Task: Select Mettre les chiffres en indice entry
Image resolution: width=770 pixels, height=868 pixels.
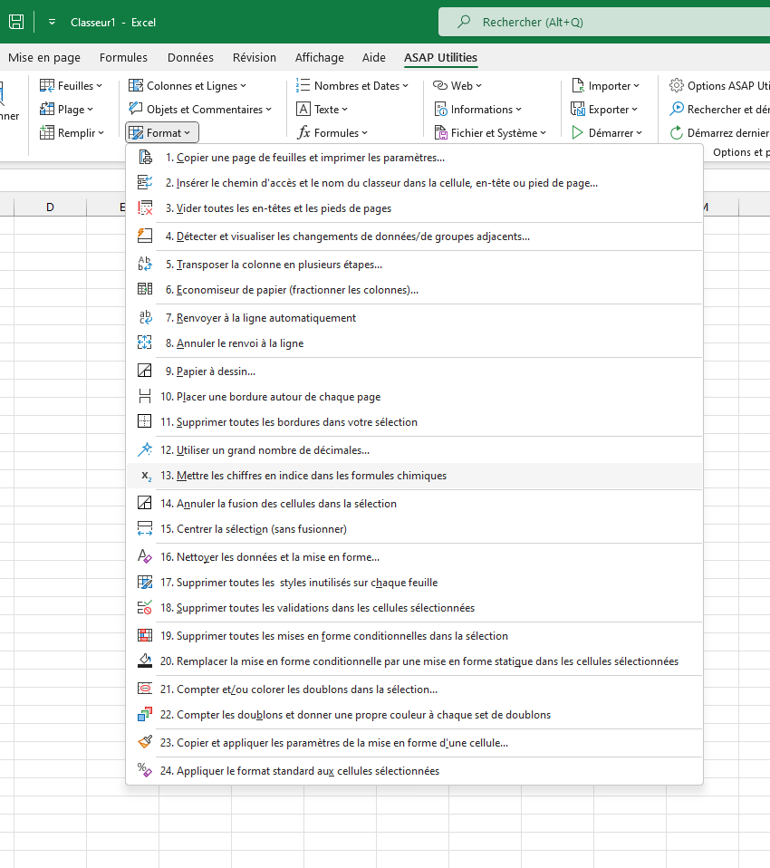Action: (x=415, y=476)
